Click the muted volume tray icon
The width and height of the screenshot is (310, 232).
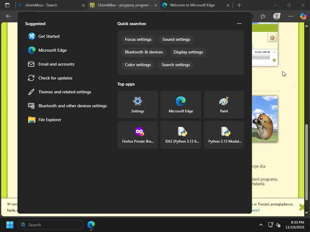click(x=278, y=225)
